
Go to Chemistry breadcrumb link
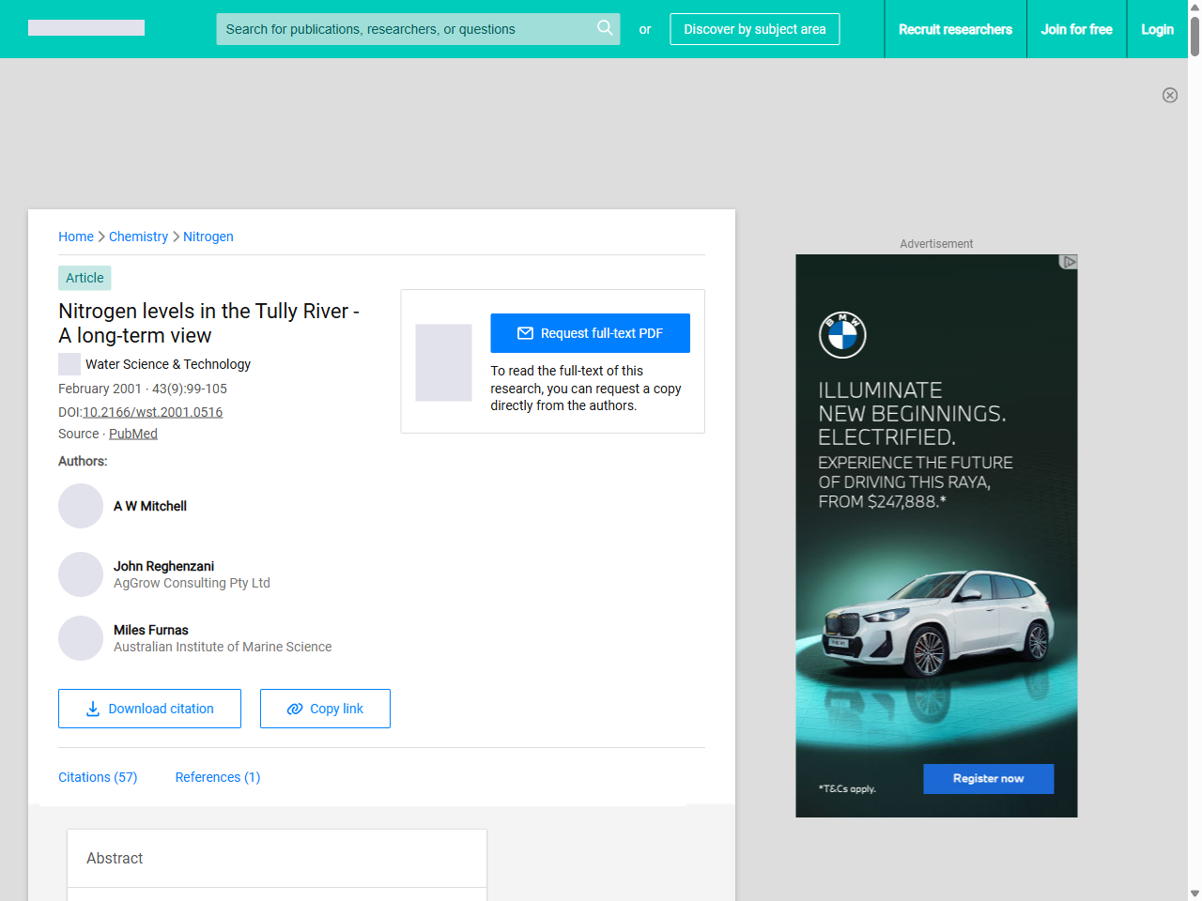click(x=138, y=237)
